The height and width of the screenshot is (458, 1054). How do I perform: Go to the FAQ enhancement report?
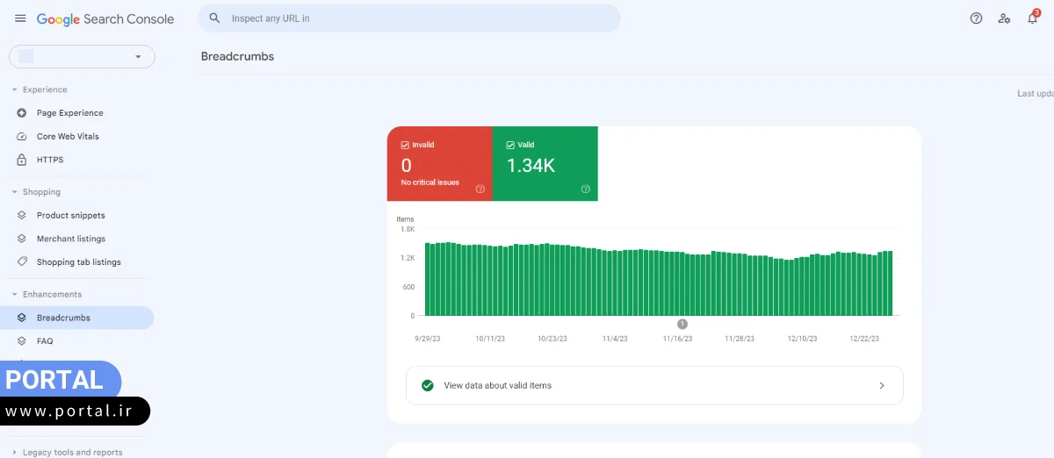45,341
